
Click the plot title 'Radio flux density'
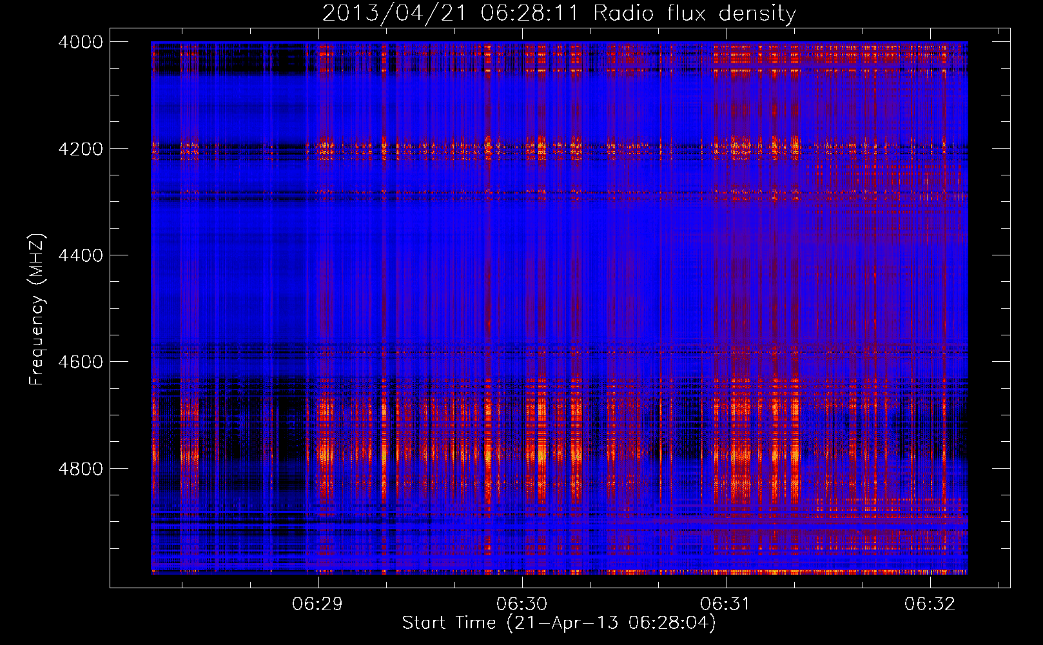694,14
